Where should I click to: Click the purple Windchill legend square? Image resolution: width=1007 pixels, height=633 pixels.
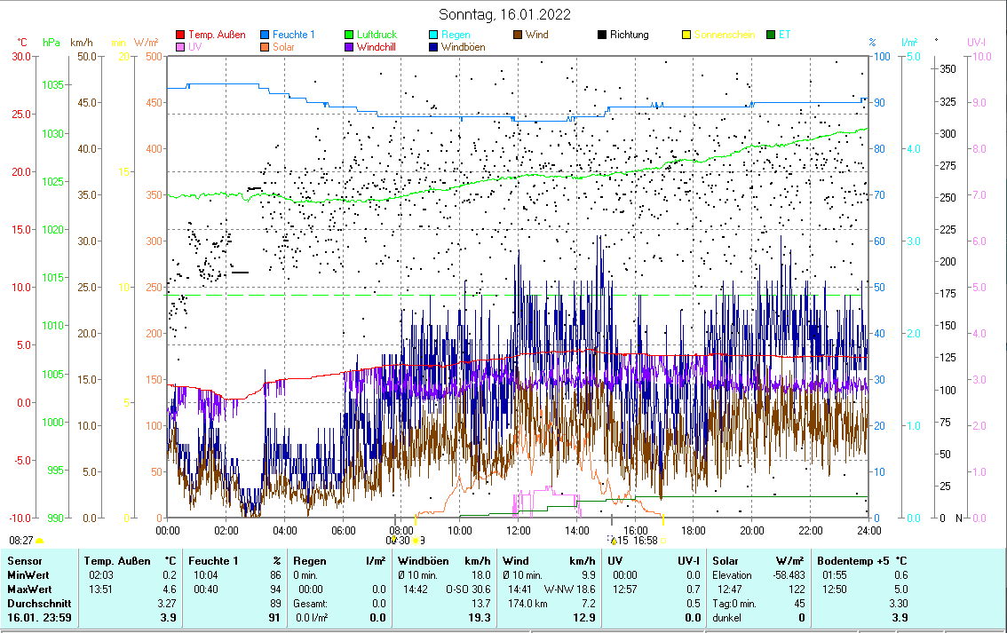[x=349, y=47]
